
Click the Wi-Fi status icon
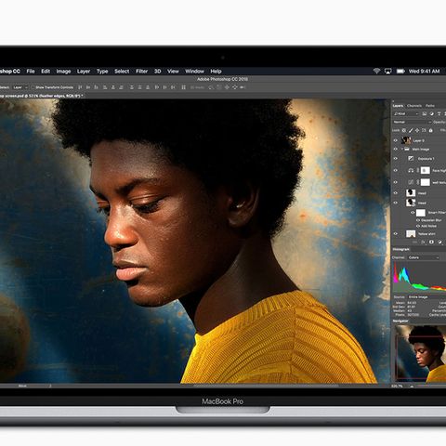tap(376, 72)
